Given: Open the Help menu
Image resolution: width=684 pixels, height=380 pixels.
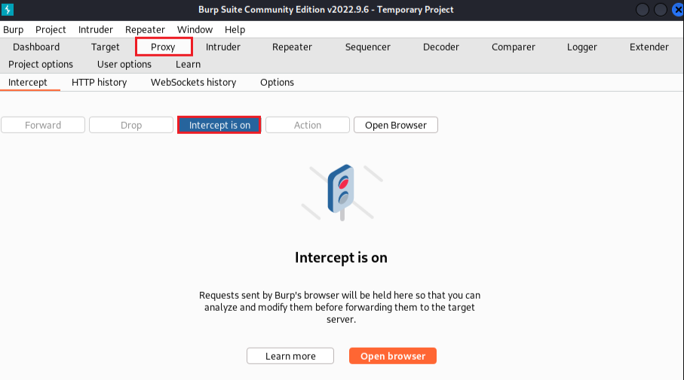Looking at the screenshot, I should pos(235,29).
